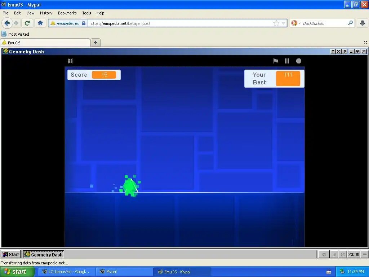369x277 pixels.
Task: Open downloads with the down-arrow icon
Action: (363, 23)
